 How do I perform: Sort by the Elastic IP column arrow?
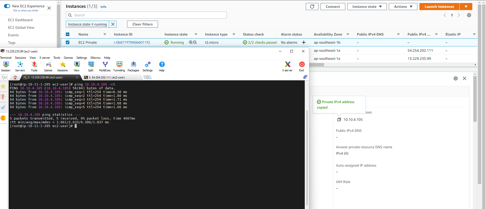tap(474, 34)
